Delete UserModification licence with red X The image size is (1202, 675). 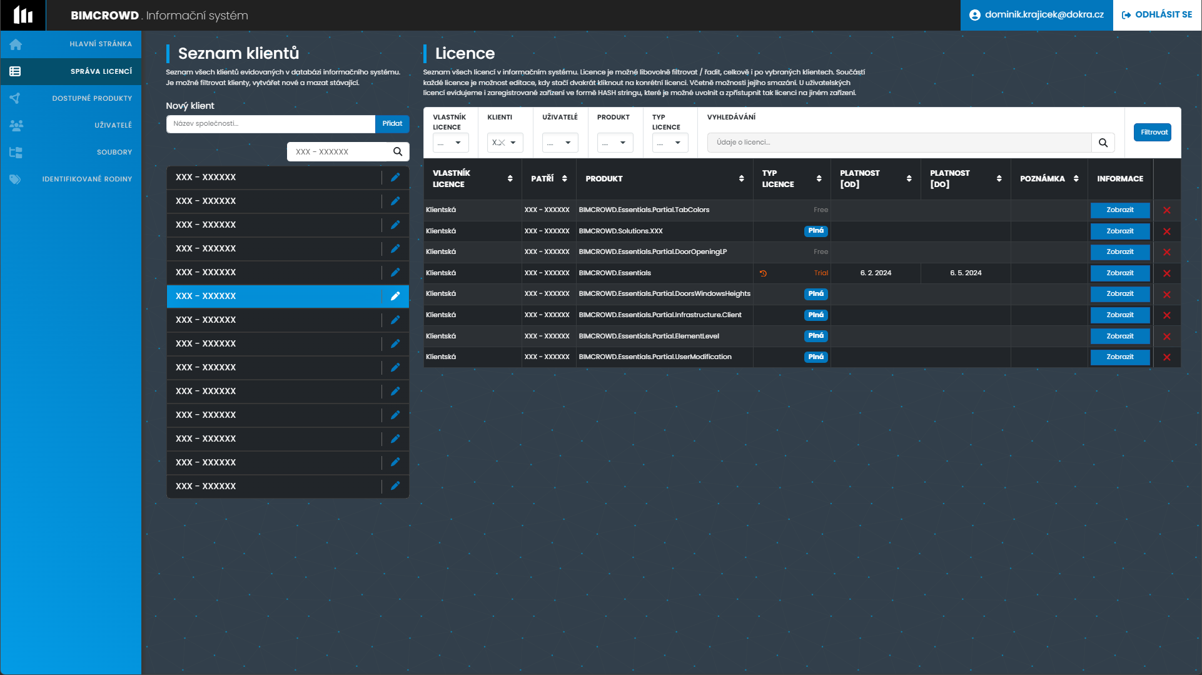click(1167, 358)
